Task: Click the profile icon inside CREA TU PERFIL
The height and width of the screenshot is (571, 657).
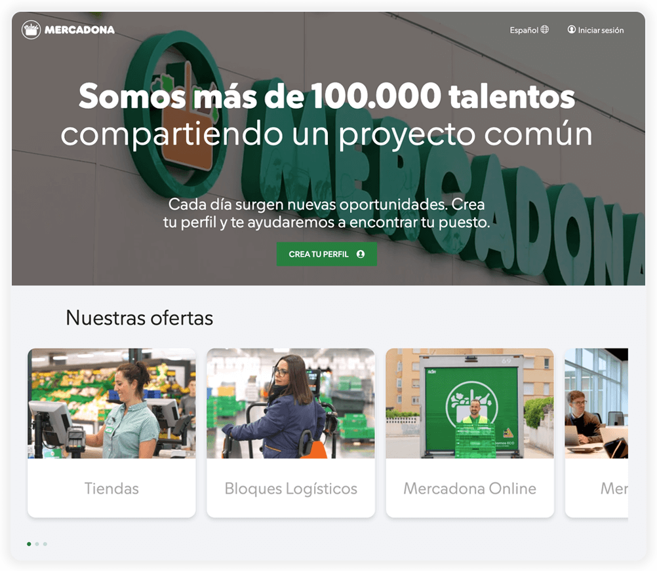Action: 361,254
